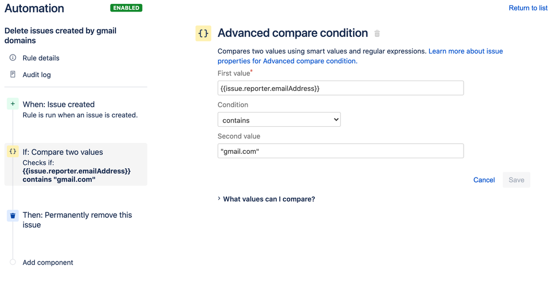Open Learn more about issue properties link
This screenshot has width=552, height=284.
465,51
